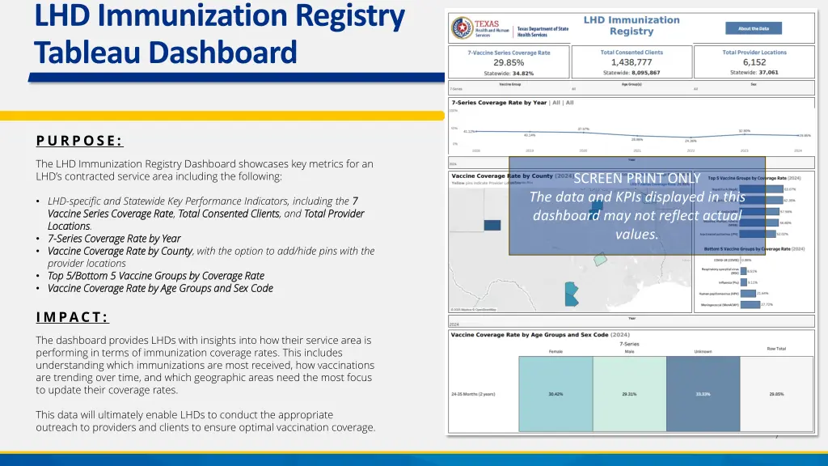Select the 7-Vaccine Series Coverage Rate card
The width and height of the screenshot is (828, 466).
(509, 61)
